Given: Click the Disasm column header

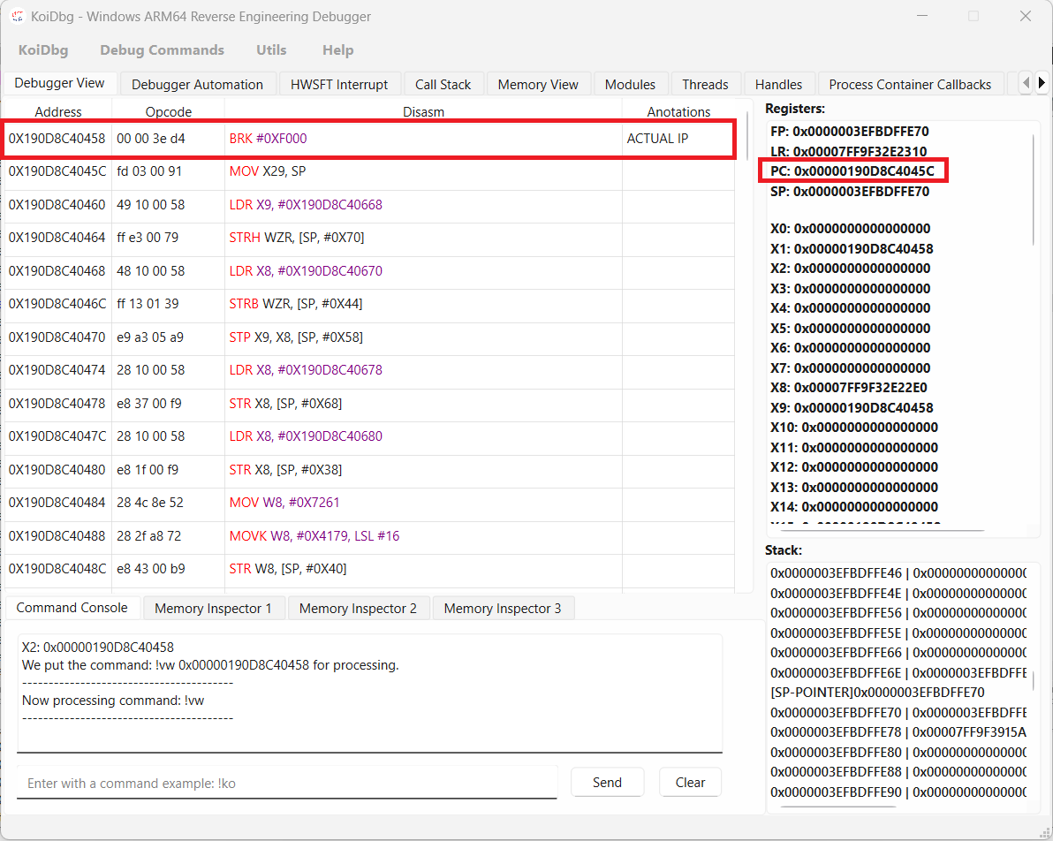Looking at the screenshot, I should click(424, 111).
